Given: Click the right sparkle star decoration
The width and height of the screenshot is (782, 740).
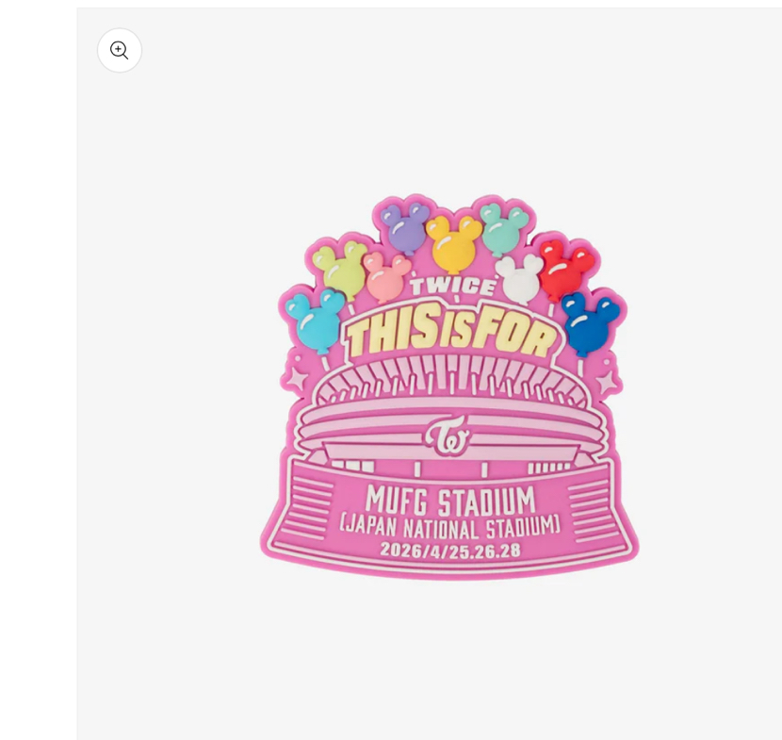Looking at the screenshot, I should (608, 384).
